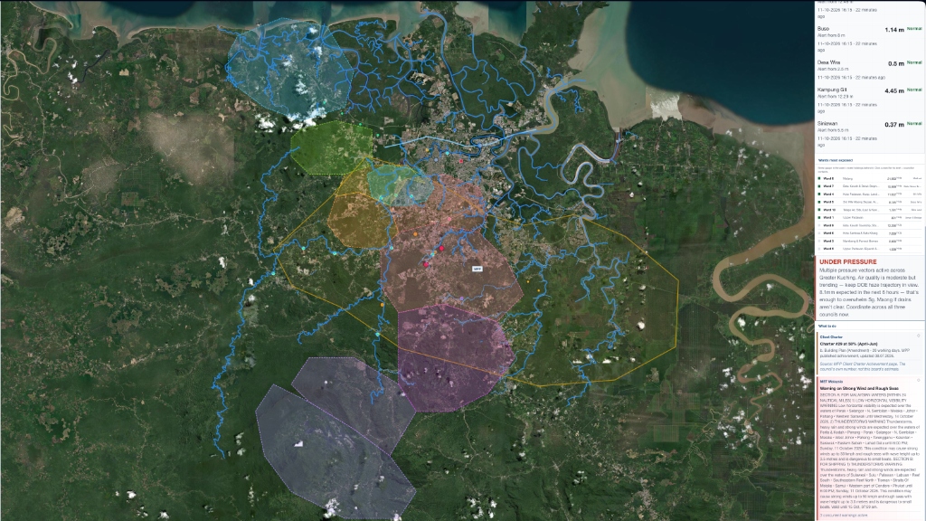The image size is (926, 521).
Task: Click the What to do heading
Action: pos(827,326)
